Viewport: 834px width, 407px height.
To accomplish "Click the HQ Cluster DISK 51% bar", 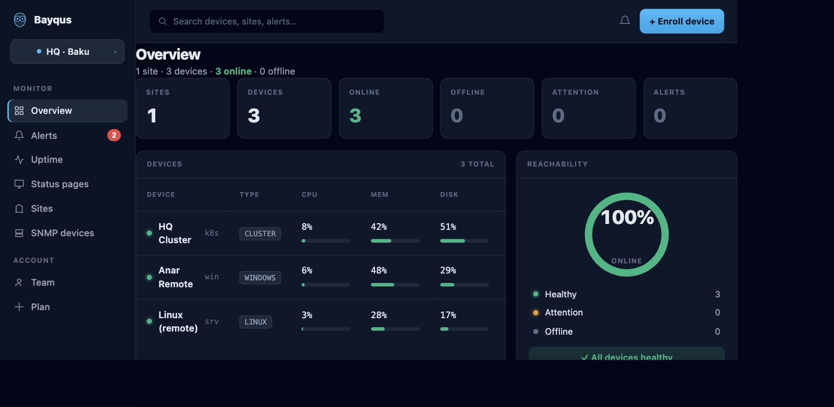I will [x=464, y=241].
